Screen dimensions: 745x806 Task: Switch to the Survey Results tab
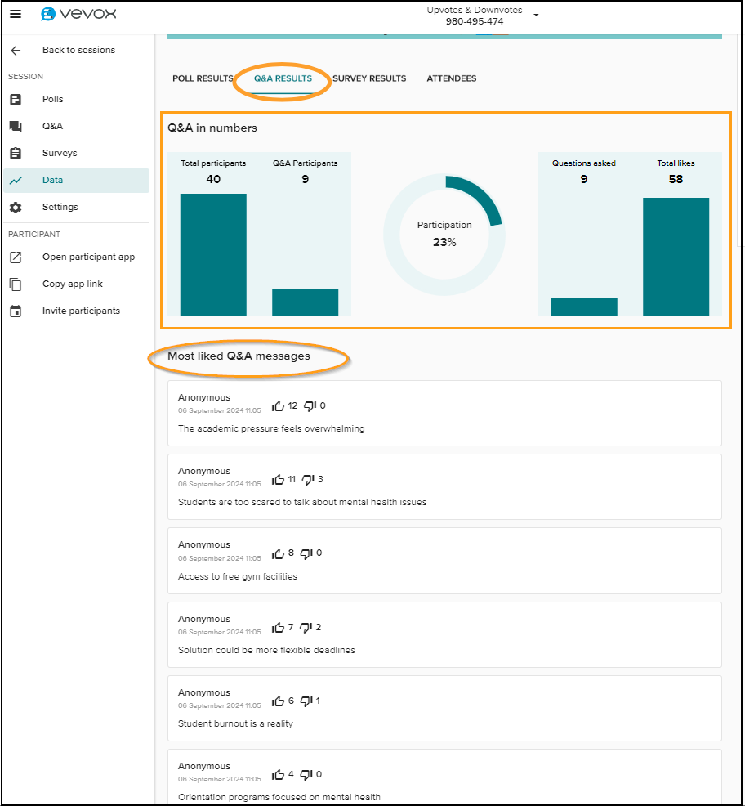click(369, 78)
